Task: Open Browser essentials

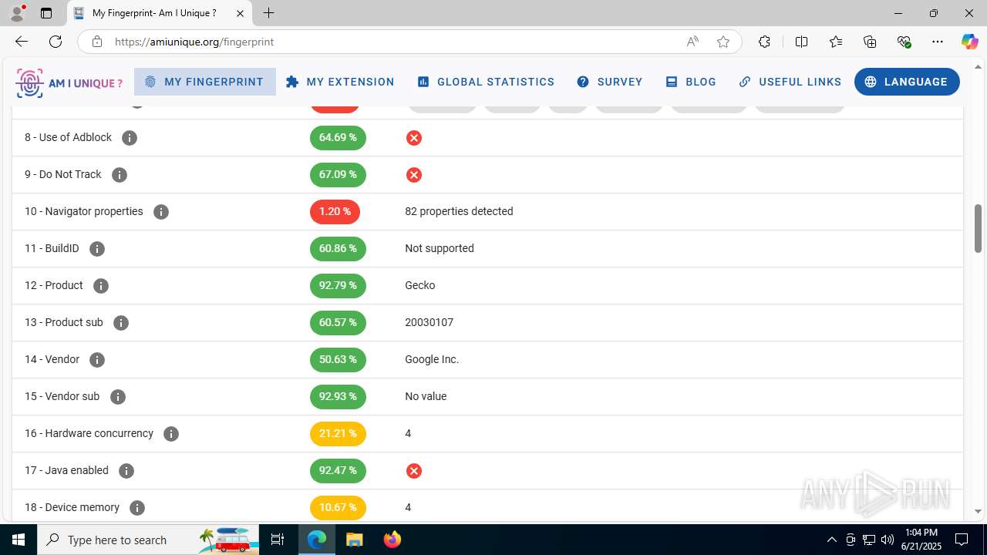Action: (x=904, y=42)
